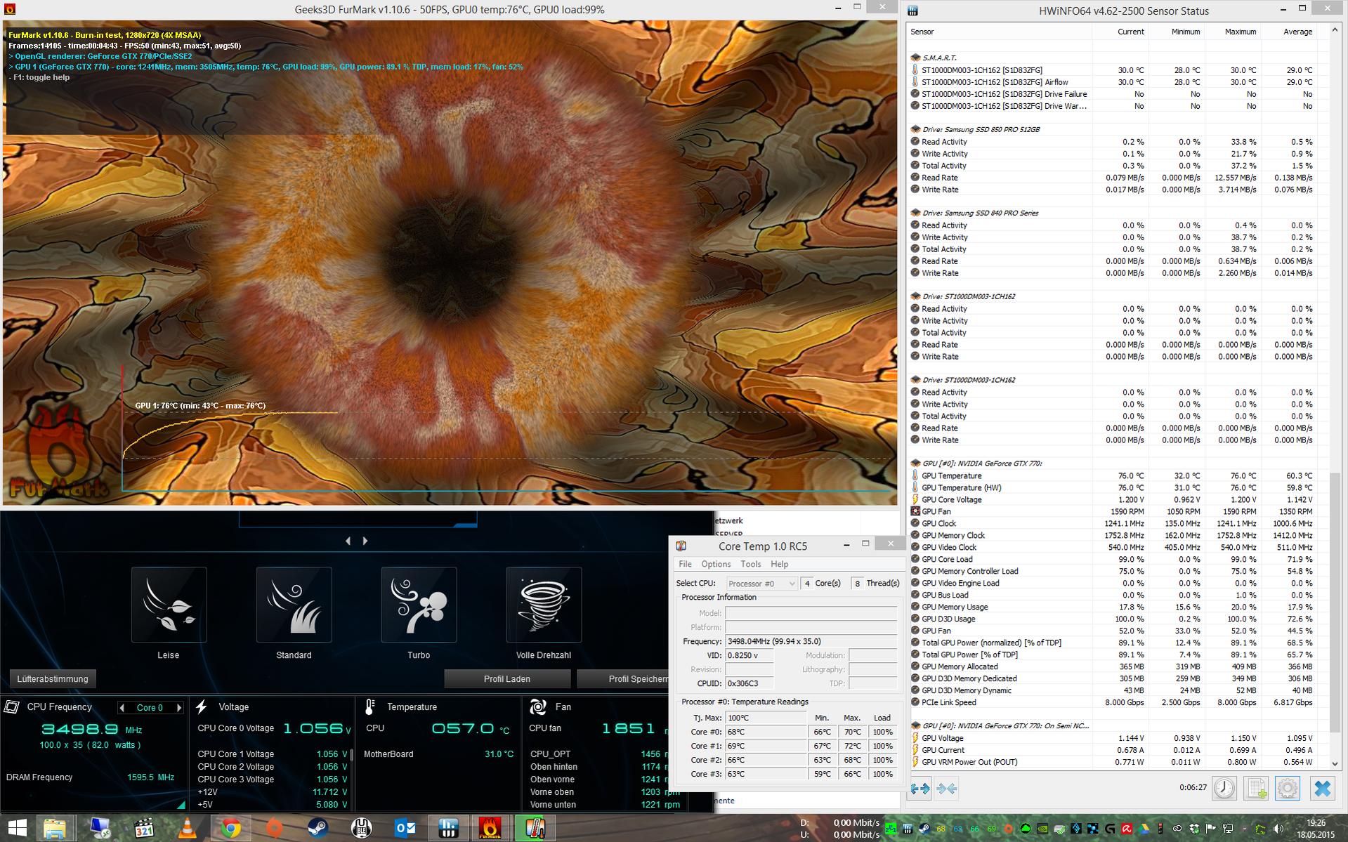Image resolution: width=1348 pixels, height=842 pixels.
Task: Click HWiNFO expand columns arrows button
Action: coord(920,789)
